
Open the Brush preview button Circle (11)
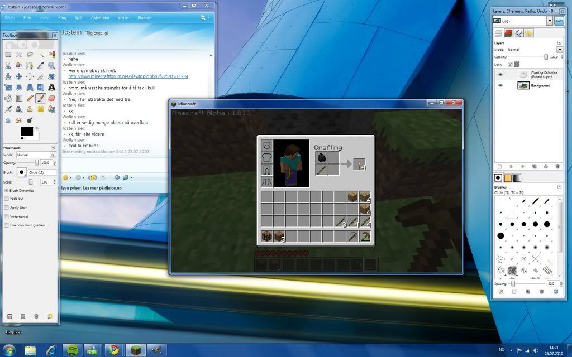pyautogui.click(x=21, y=172)
